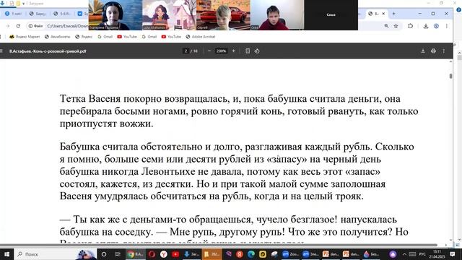The image size is (462, 260).
Task: Open the browser extensions puzzle icon
Action: 410,26
